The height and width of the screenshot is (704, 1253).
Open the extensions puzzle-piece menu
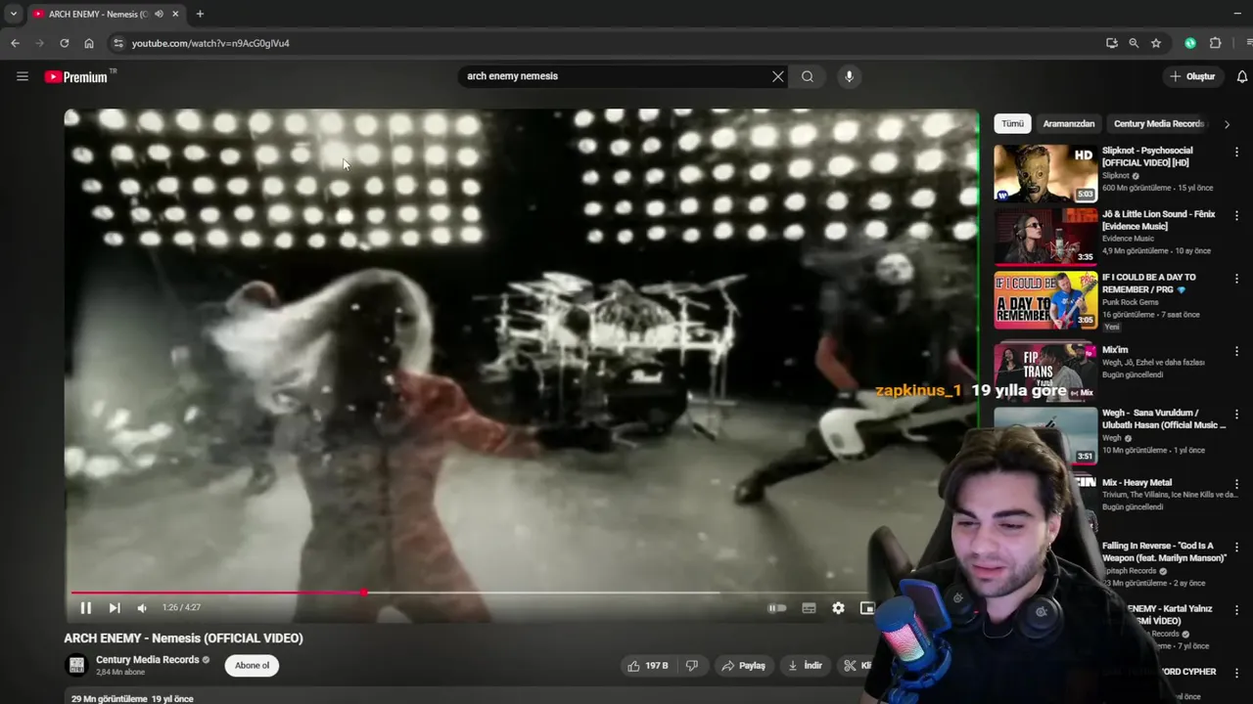tap(1216, 43)
